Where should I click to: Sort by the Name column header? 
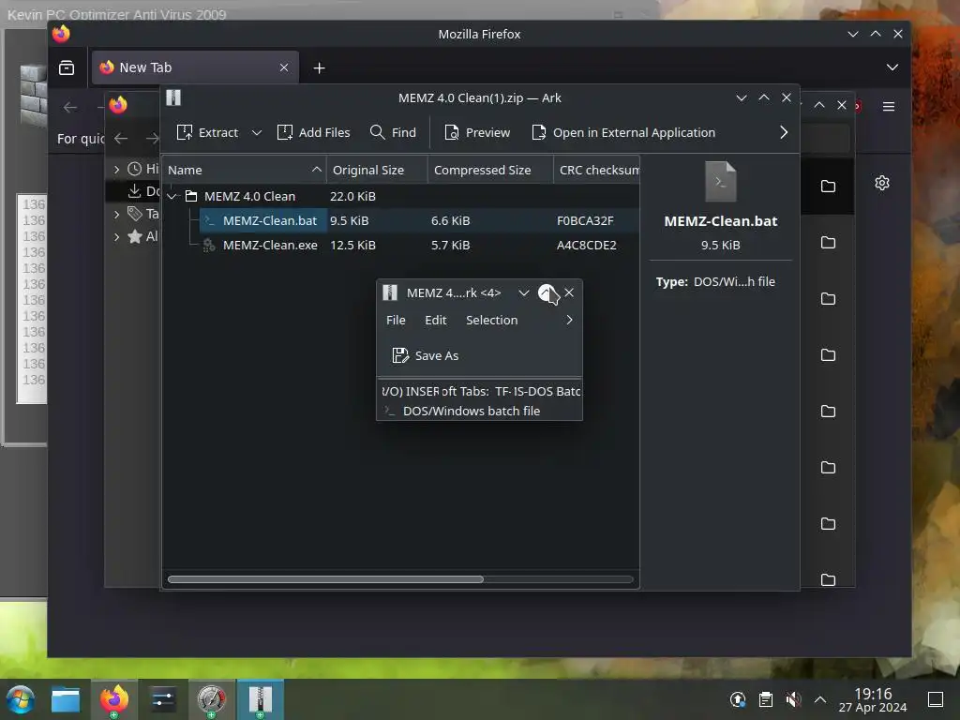[245, 171]
